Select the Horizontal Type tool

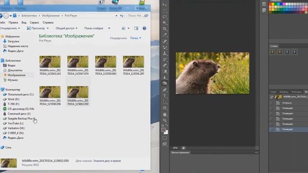click(x=165, y=96)
